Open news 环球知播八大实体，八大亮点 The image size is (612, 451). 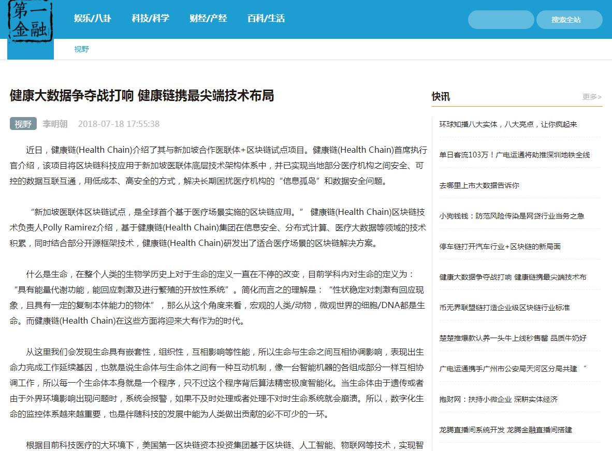point(508,124)
